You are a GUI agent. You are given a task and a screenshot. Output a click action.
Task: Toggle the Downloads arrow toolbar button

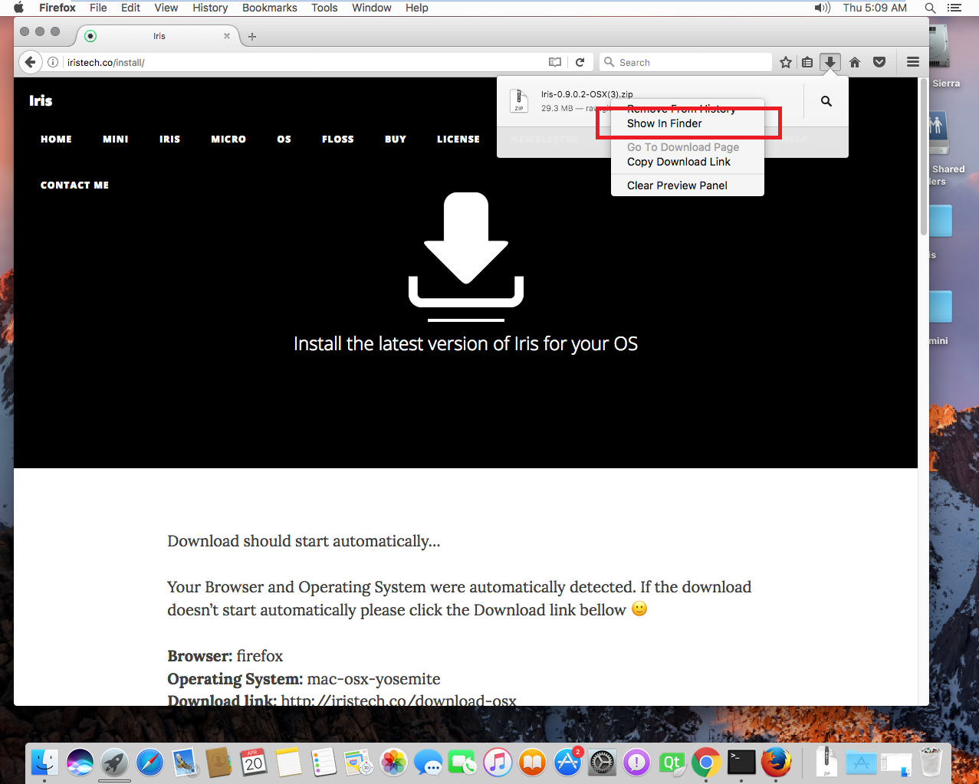pyautogui.click(x=830, y=62)
